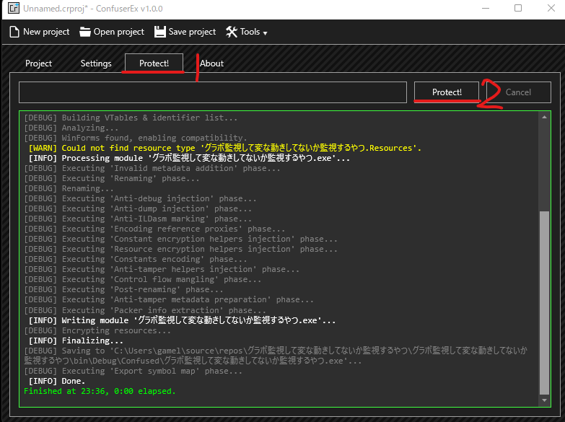Select the 'Constant encryption helpers injection' line
Viewport: 565px width, 422px height.
click(x=181, y=239)
